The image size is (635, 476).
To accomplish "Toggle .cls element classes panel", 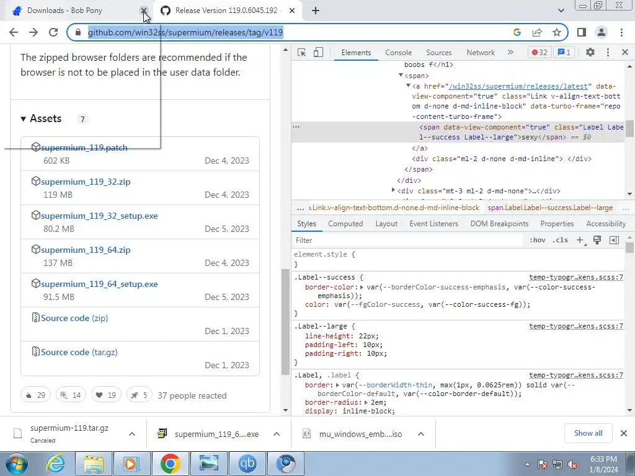I will click(560, 240).
